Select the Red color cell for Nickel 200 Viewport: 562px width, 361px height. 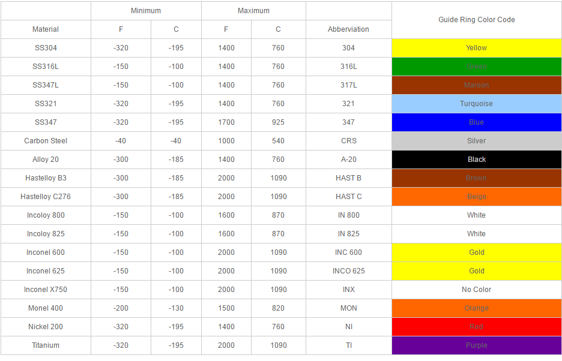476,327
